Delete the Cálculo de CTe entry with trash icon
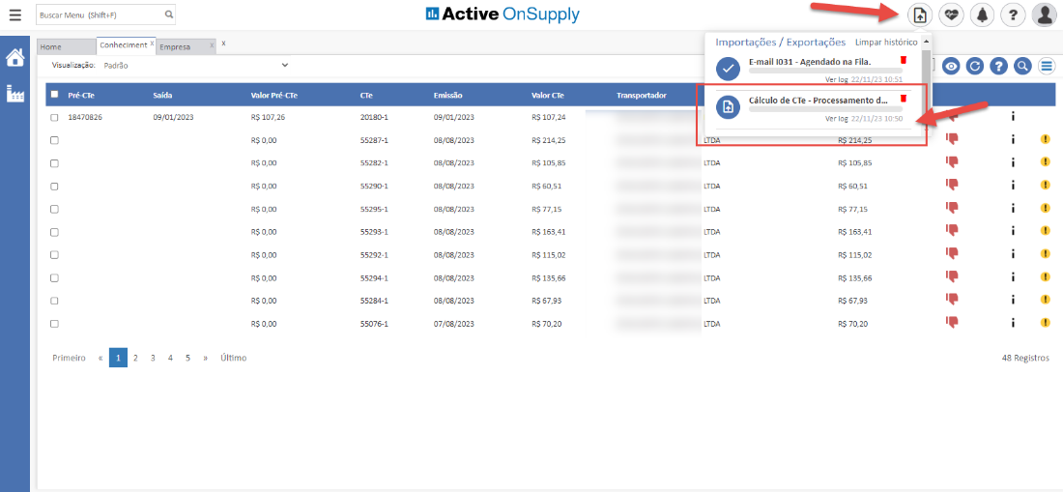This screenshot has height=492, width=1063. [x=903, y=99]
